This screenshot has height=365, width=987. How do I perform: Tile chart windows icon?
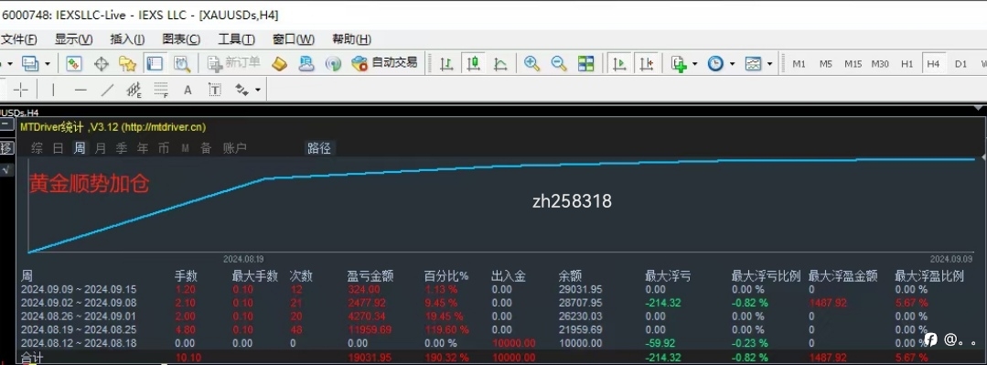tap(586, 63)
